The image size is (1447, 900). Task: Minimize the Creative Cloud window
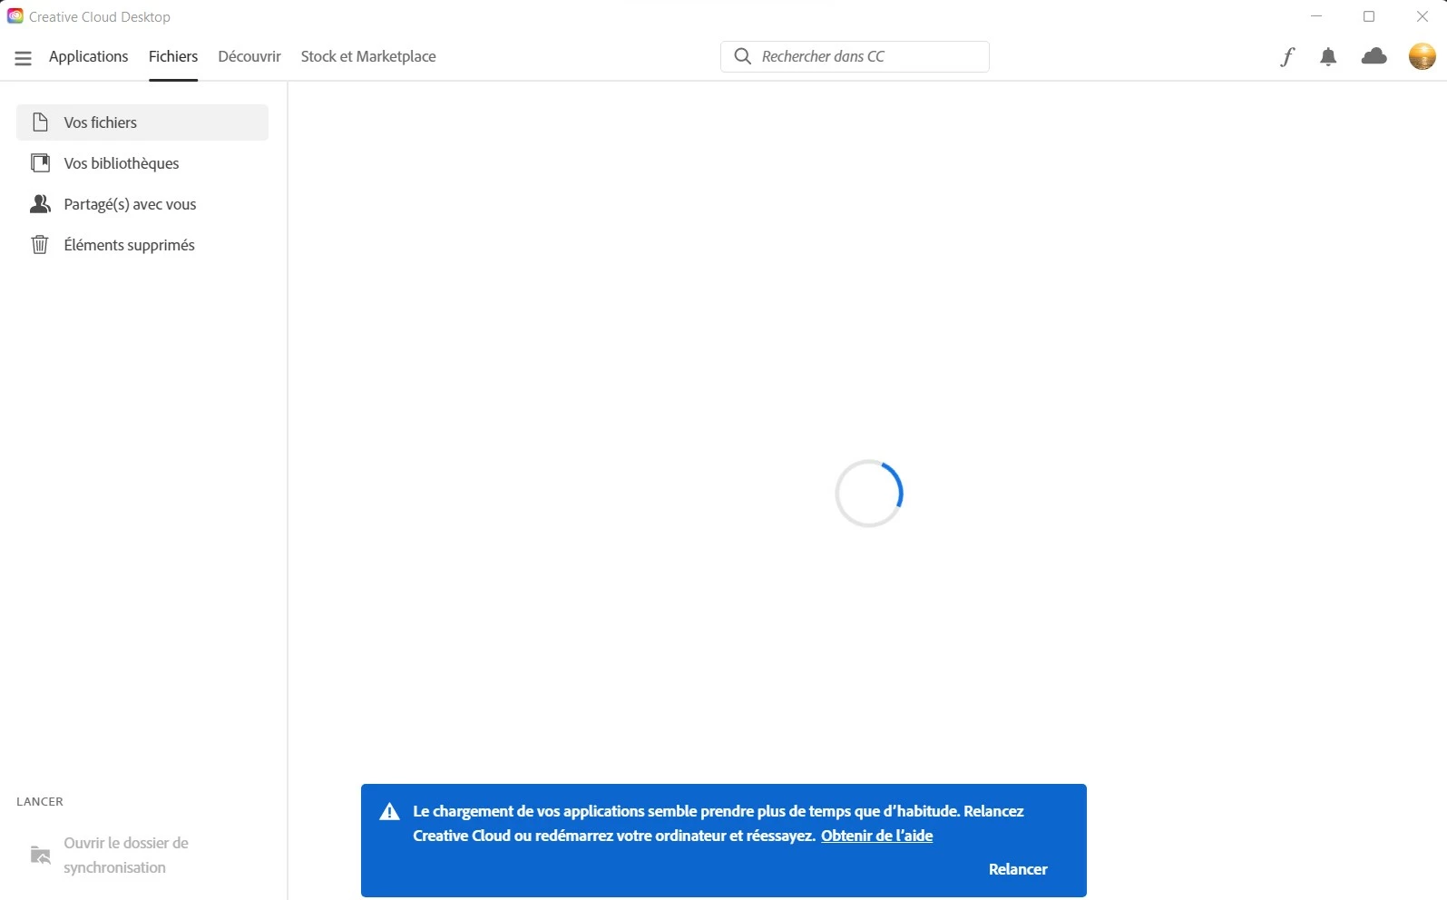click(x=1316, y=16)
